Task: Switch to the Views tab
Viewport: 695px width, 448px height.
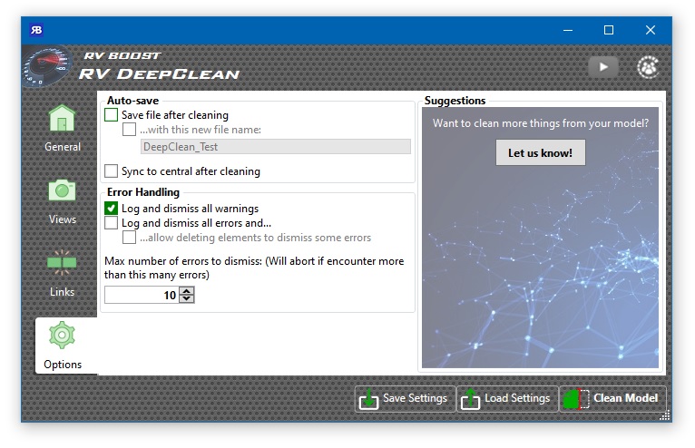Action: pos(63,200)
